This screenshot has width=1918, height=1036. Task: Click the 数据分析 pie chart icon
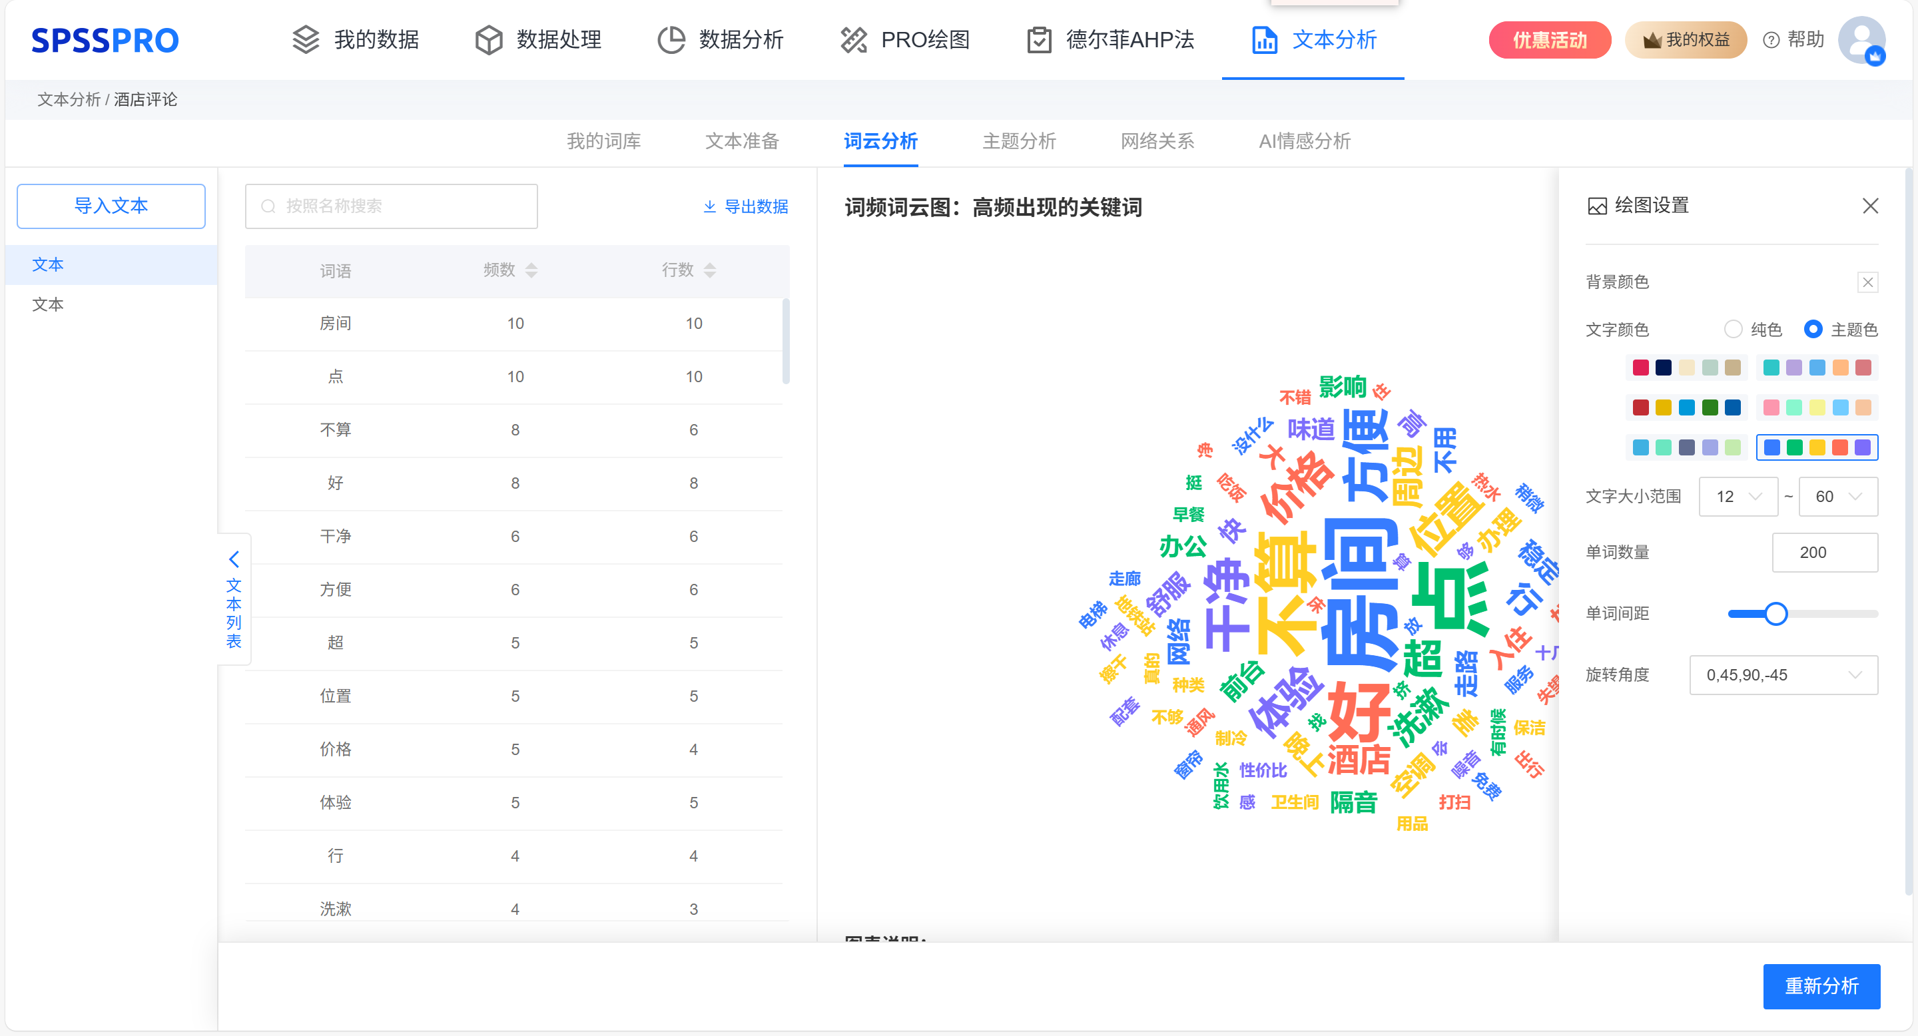click(671, 39)
